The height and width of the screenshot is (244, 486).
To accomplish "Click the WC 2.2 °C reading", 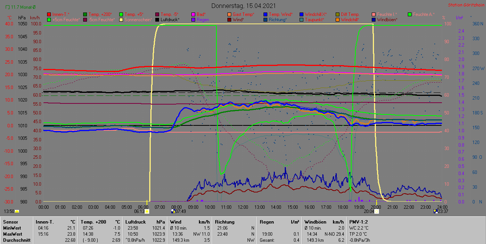I will [x=359, y=228].
